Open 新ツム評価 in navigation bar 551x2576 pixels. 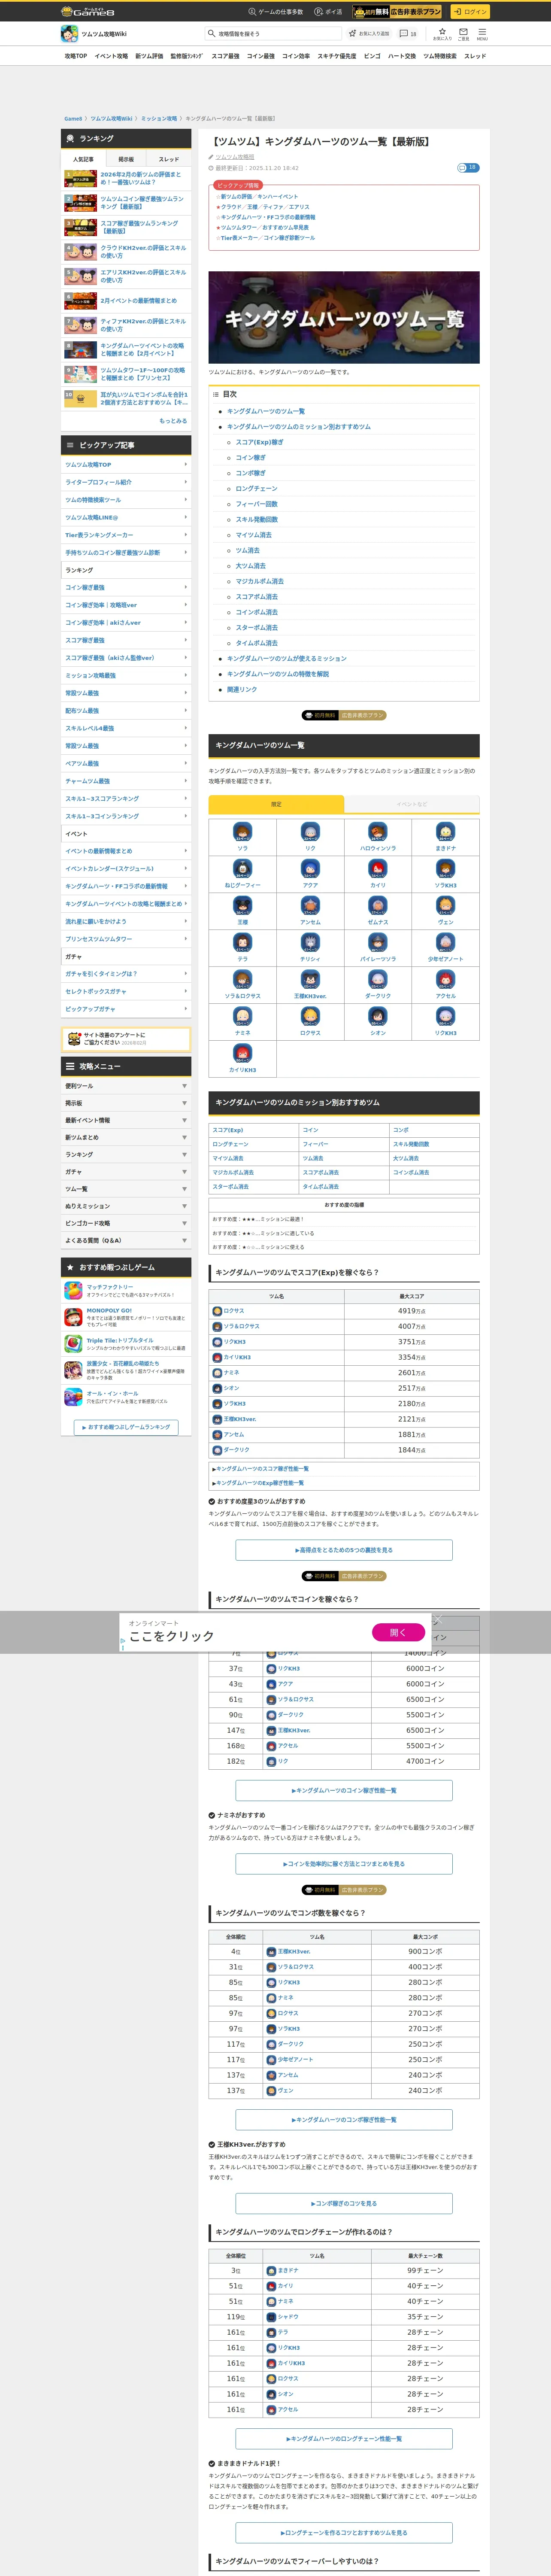tap(149, 56)
